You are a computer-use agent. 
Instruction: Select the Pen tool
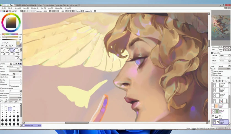3,50
